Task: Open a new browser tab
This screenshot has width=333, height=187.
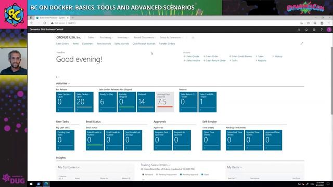Action: click(73, 18)
